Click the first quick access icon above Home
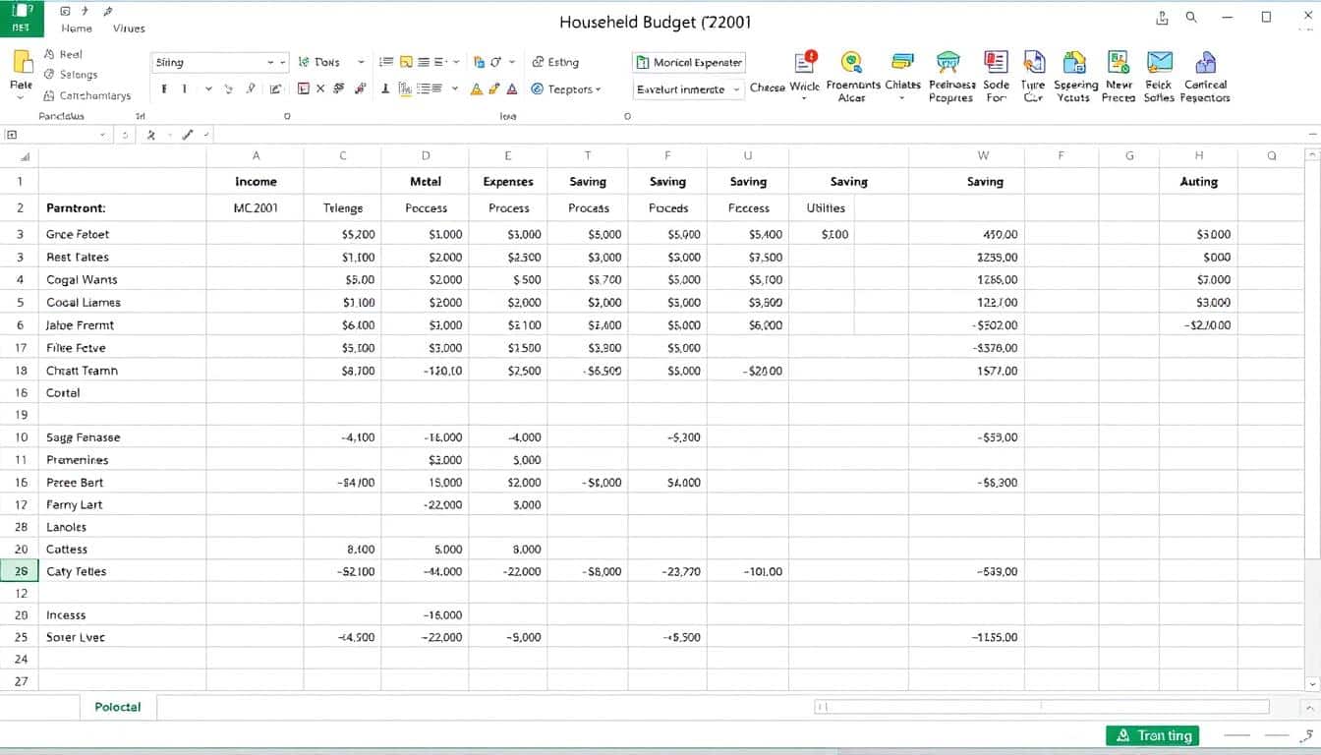 click(x=65, y=12)
